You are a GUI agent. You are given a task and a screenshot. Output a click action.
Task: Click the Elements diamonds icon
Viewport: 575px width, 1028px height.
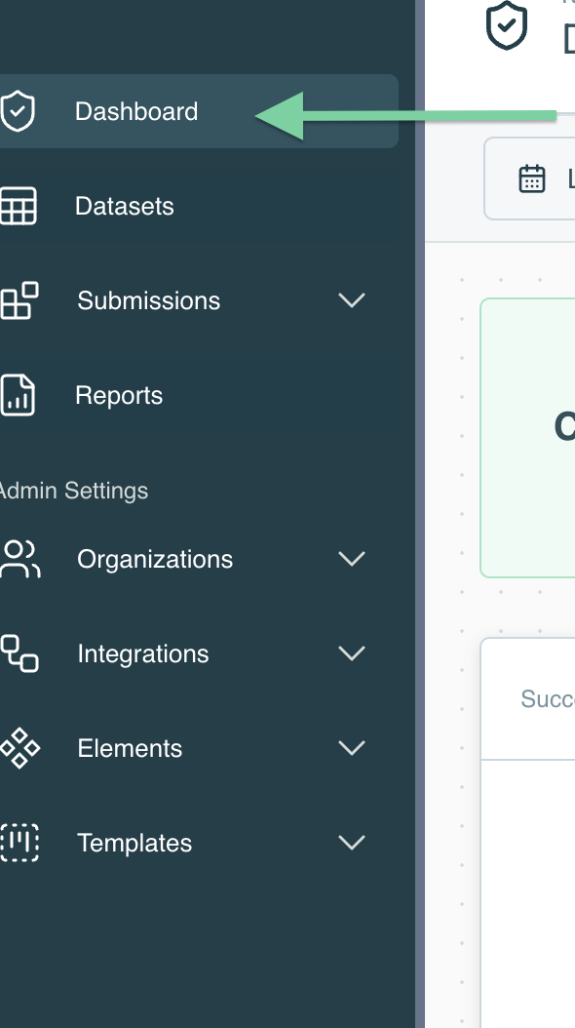pyautogui.click(x=19, y=748)
